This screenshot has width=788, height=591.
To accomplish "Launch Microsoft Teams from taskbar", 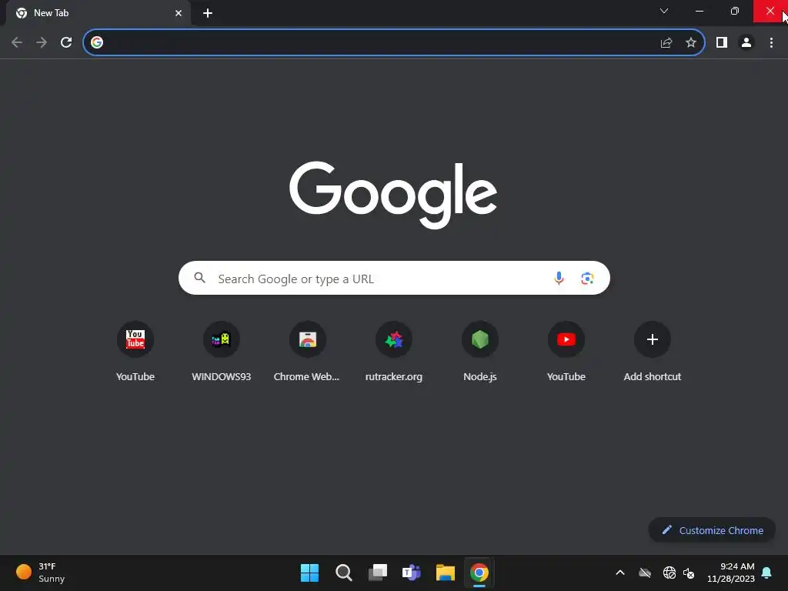I will pyautogui.click(x=411, y=573).
